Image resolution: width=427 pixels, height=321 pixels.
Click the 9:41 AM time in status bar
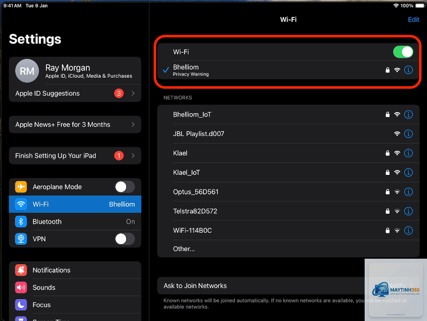coord(12,5)
